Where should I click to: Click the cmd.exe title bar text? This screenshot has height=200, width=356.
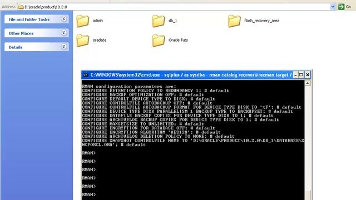point(191,75)
